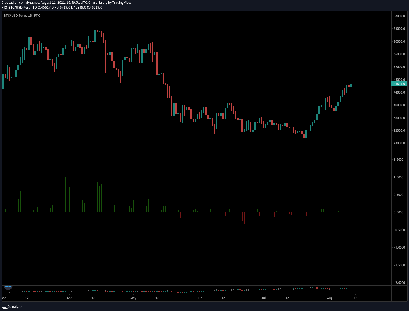Click the Coinalyze brand text
Image resolution: width=409 pixels, height=311 pixels.
point(15,307)
